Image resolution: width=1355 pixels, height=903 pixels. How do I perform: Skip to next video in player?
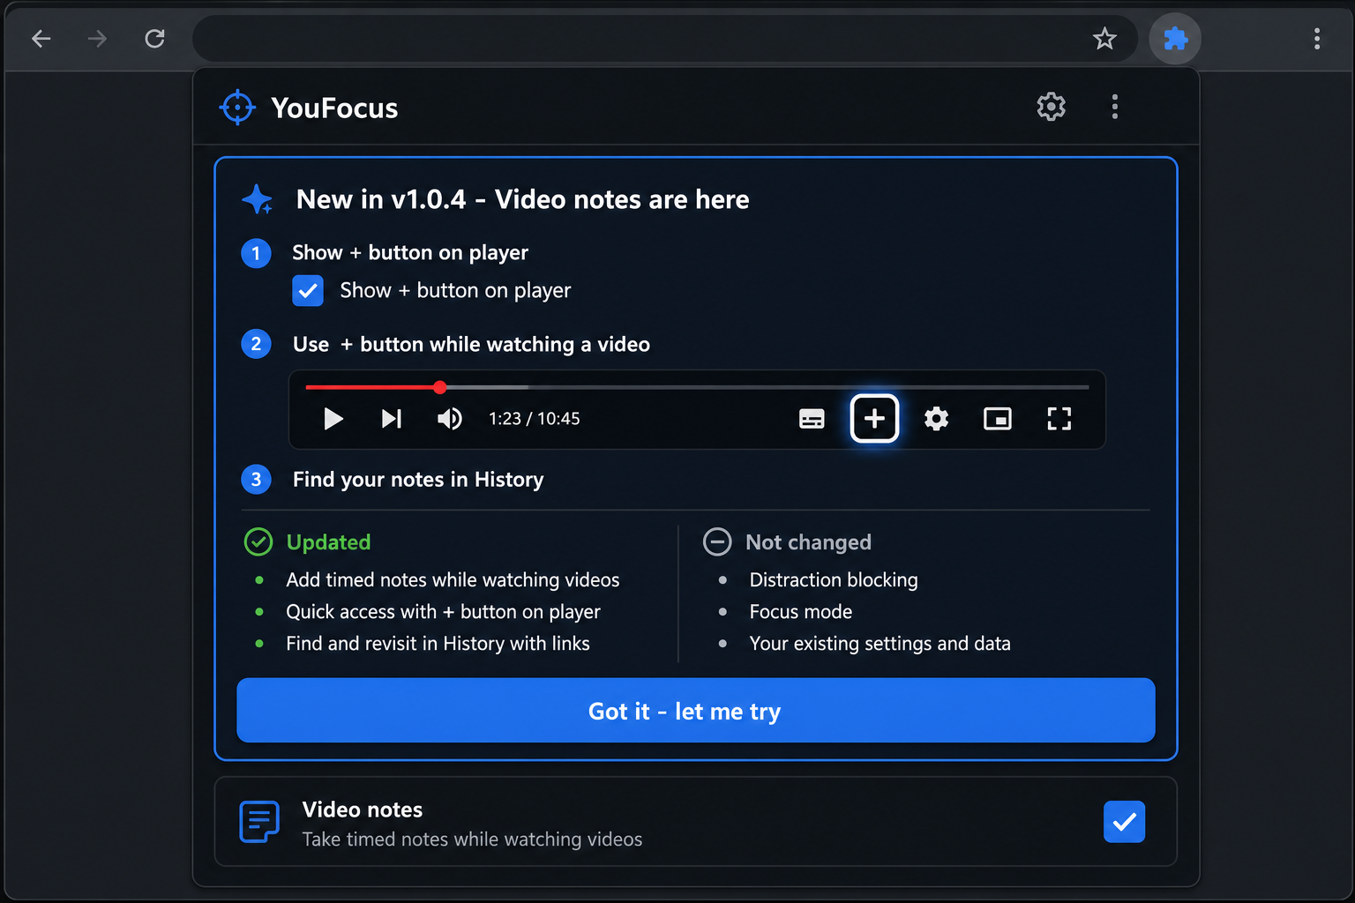392,419
